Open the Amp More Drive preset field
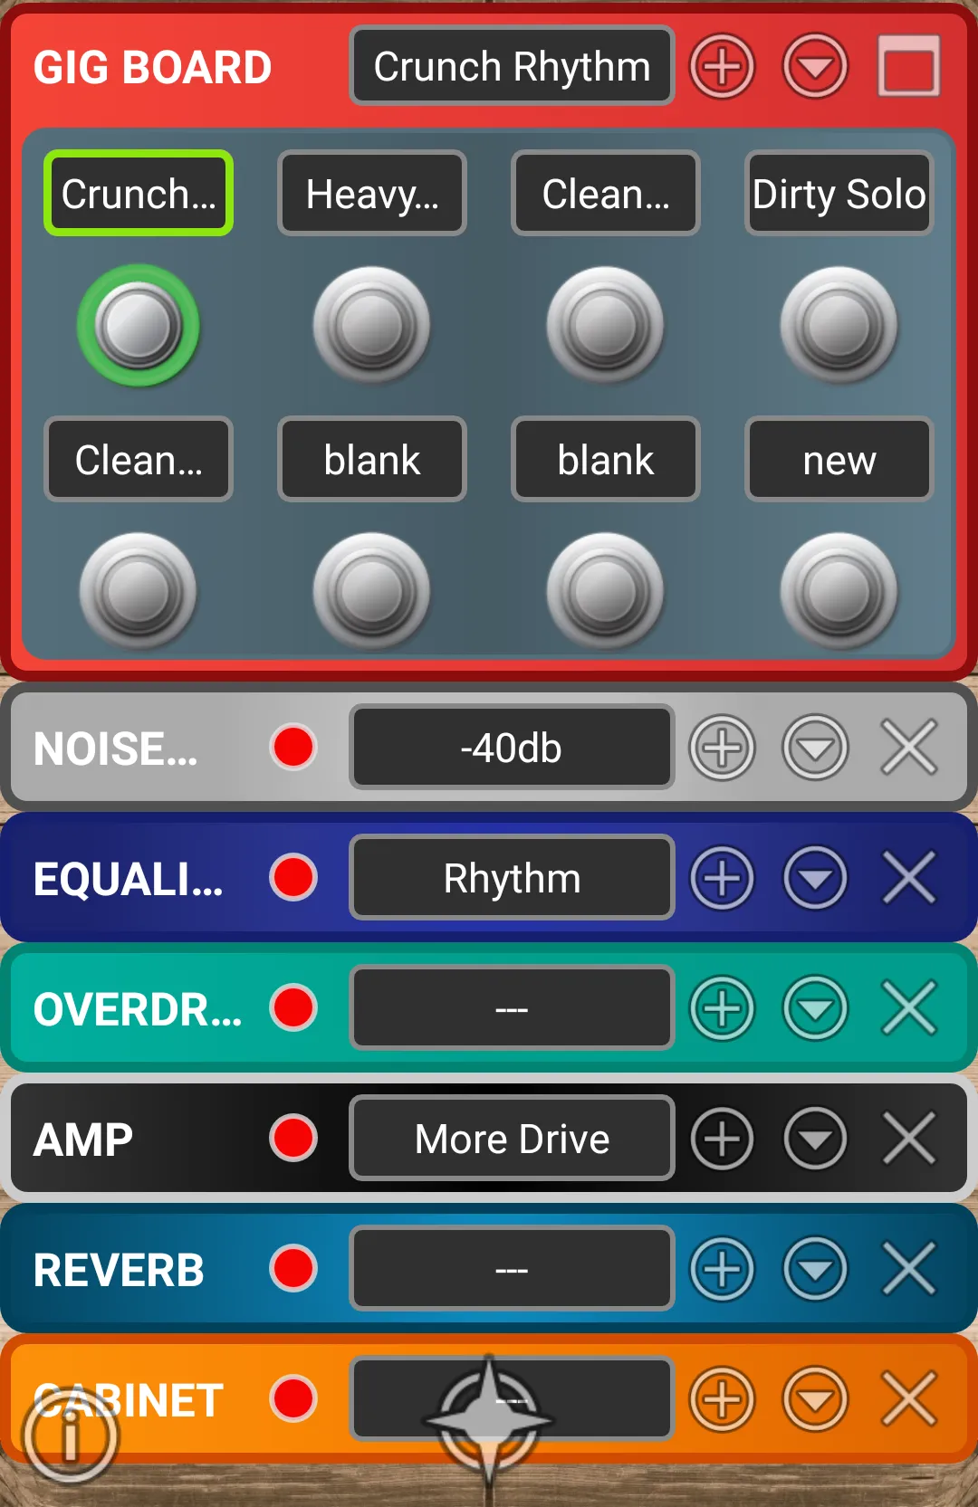978x1507 pixels. coord(512,1139)
